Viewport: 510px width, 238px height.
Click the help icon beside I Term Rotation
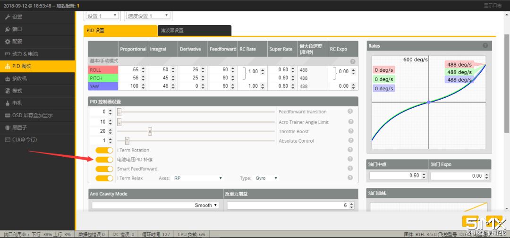coord(350,150)
